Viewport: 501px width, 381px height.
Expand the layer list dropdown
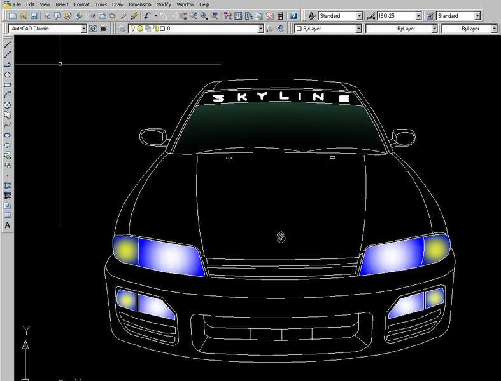(261, 29)
